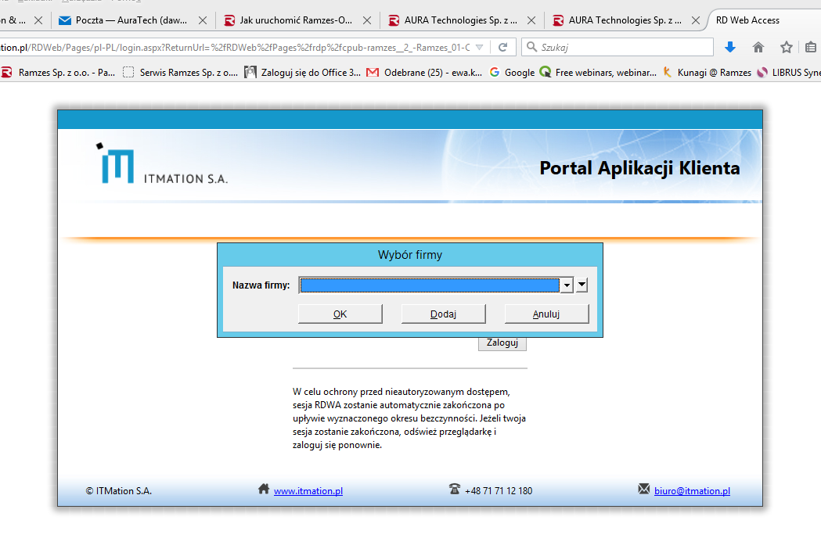Click the highlighted Nazwa firmy field
Viewport: 821px width, 556px height.
(430, 285)
